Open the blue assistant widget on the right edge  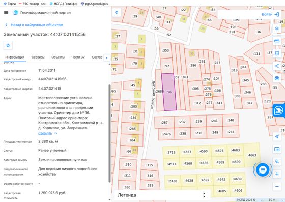279,110
